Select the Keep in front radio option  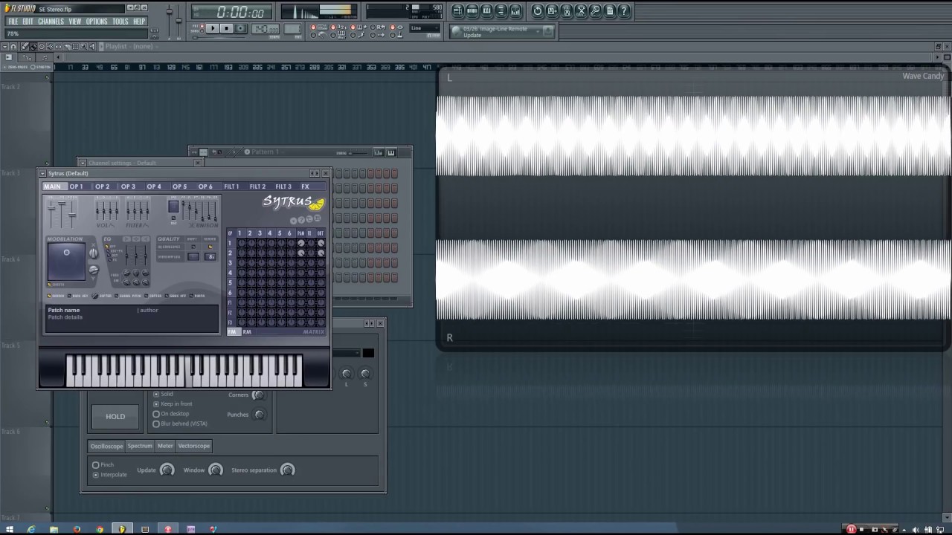pos(173,403)
